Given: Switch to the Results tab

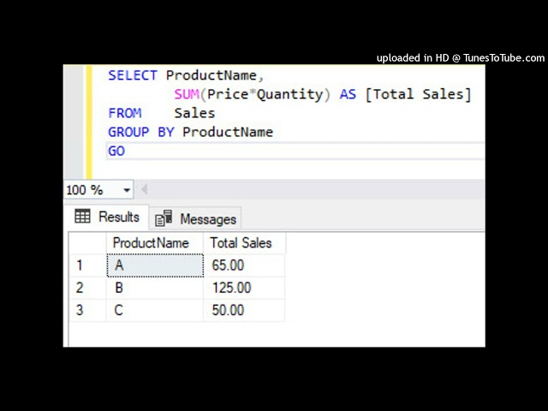Looking at the screenshot, I should pos(106,217).
